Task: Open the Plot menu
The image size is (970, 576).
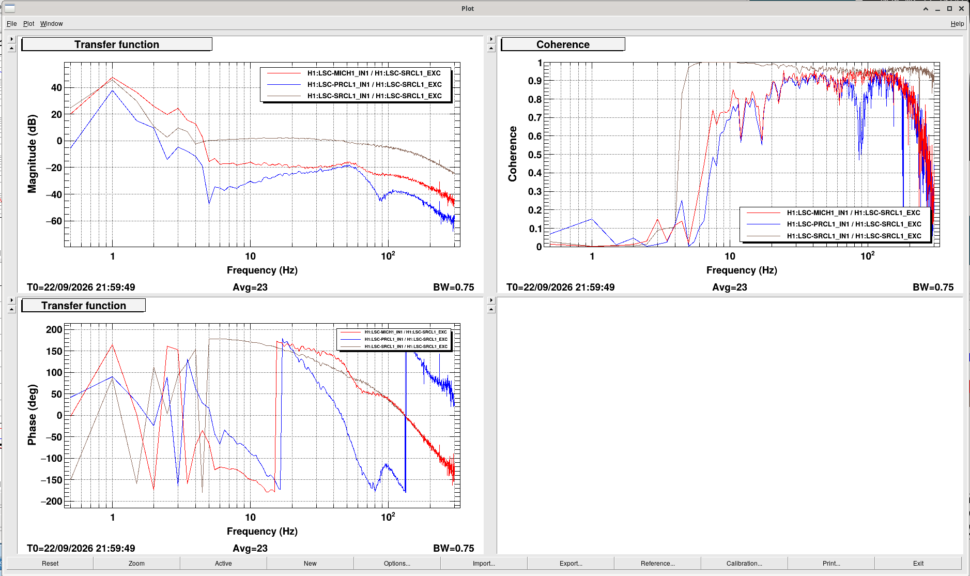Action: [x=28, y=24]
